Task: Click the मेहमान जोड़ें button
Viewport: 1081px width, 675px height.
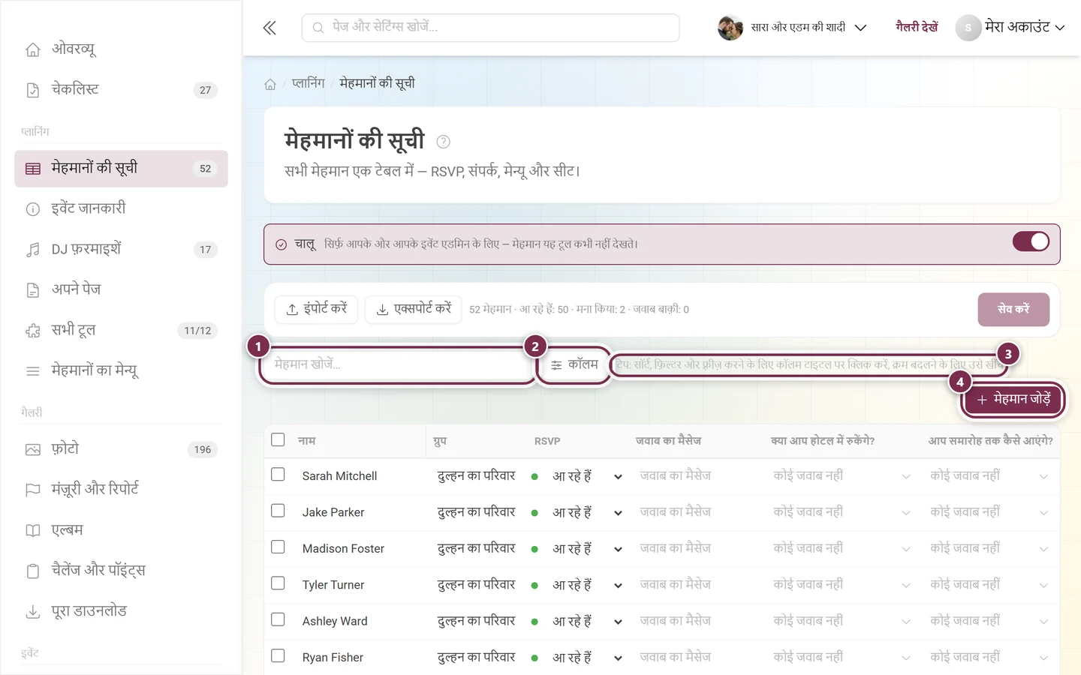Action: pyautogui.click(x=1013, y=400)
